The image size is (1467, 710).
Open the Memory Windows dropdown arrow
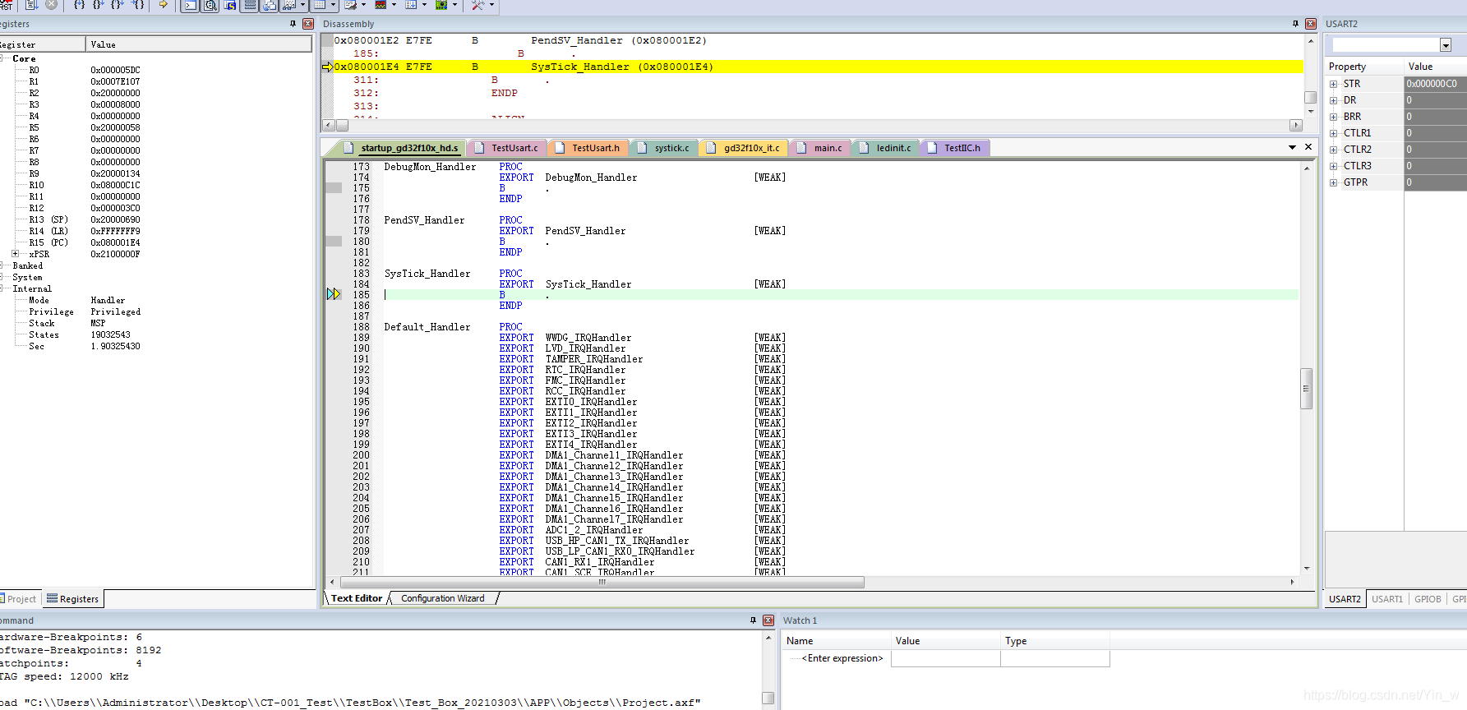pyautogui.click(x=333, y=5)
